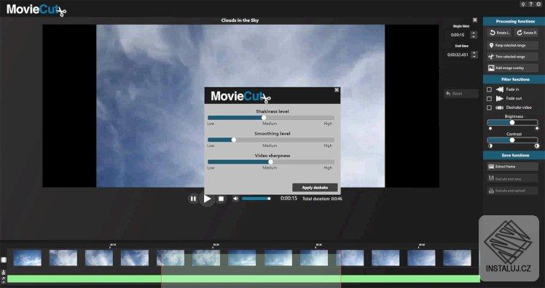Screen dimensions: 545x288
Task: Pause the video playback
Action: [x=193, y=199]
